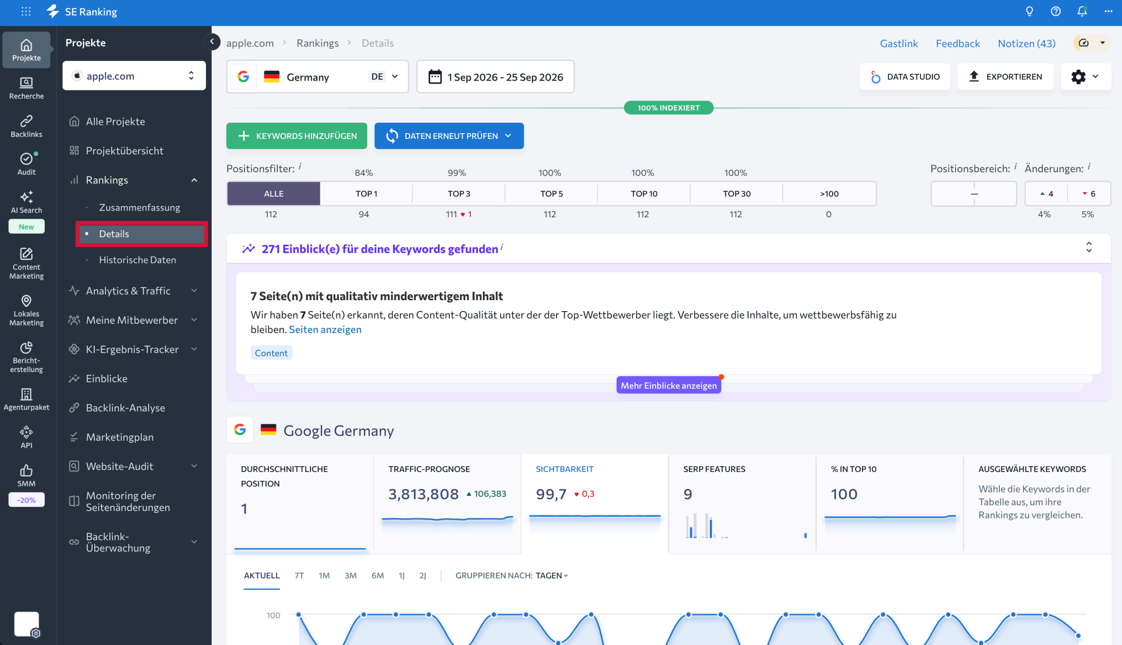The image size is (1122, 645).
Task: Open AI Search in the left sidebar
Action: coord(26,202)
